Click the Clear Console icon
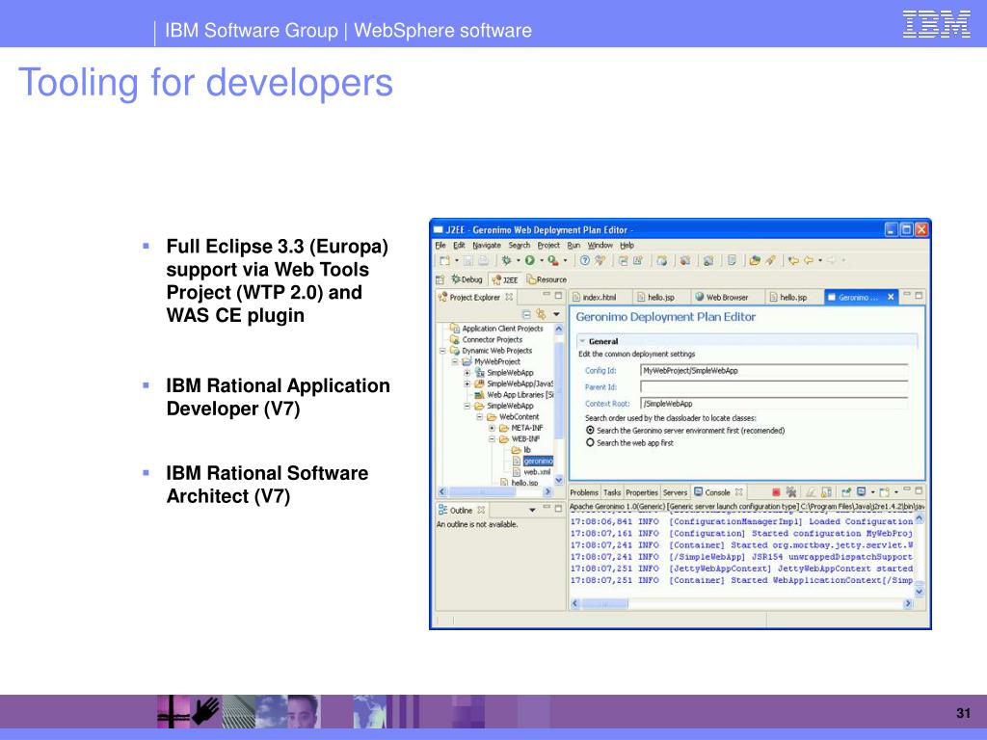The height and width of the screenshot is (740, 987). [812, 492]
